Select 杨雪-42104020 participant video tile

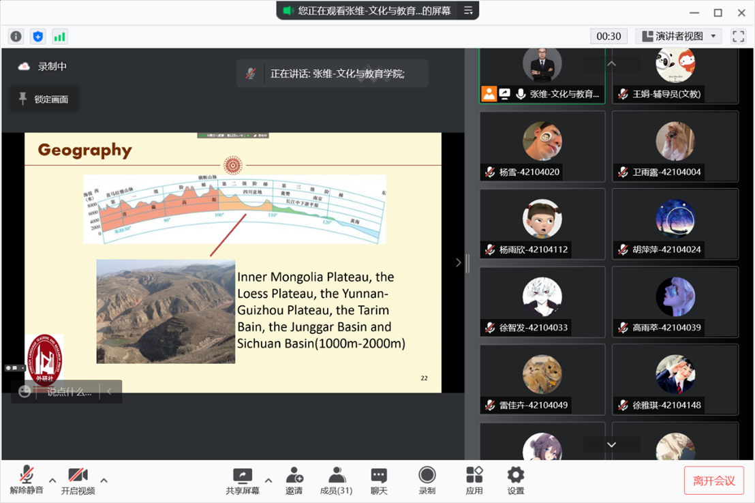pyautogui.click(x=542, y=147)
